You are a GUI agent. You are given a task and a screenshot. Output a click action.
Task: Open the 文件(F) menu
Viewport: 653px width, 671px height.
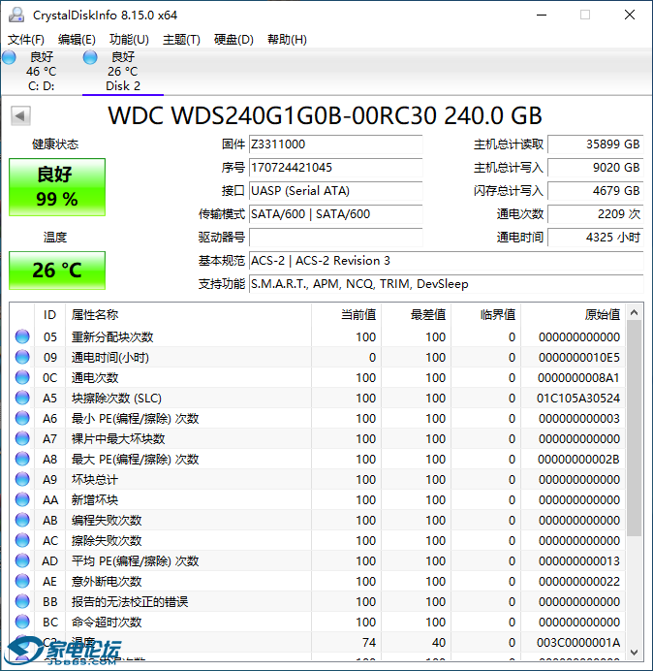click(x=26, y=40)
